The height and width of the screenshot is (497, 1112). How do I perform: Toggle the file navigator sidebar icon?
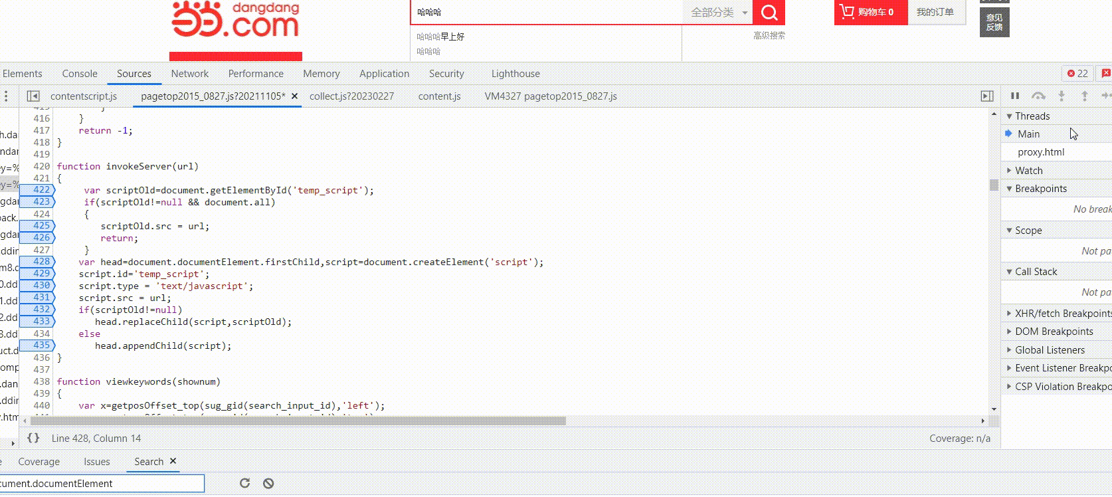(x=33, y=96)
